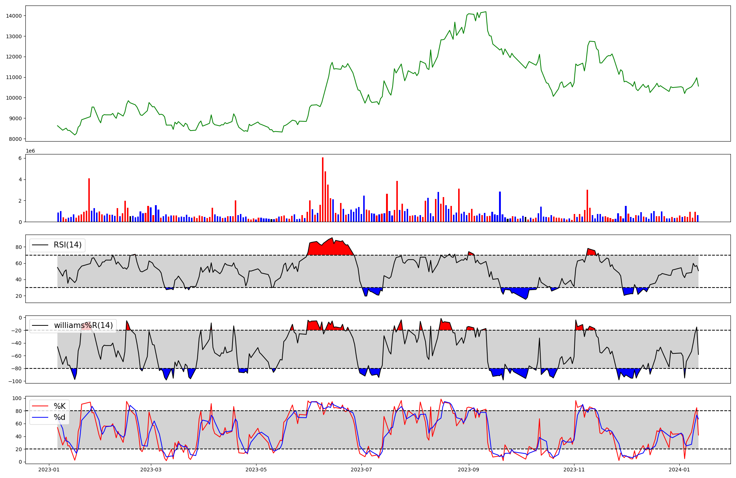
Task: Click the 60 tick in RSI panel
Action: 18,263
